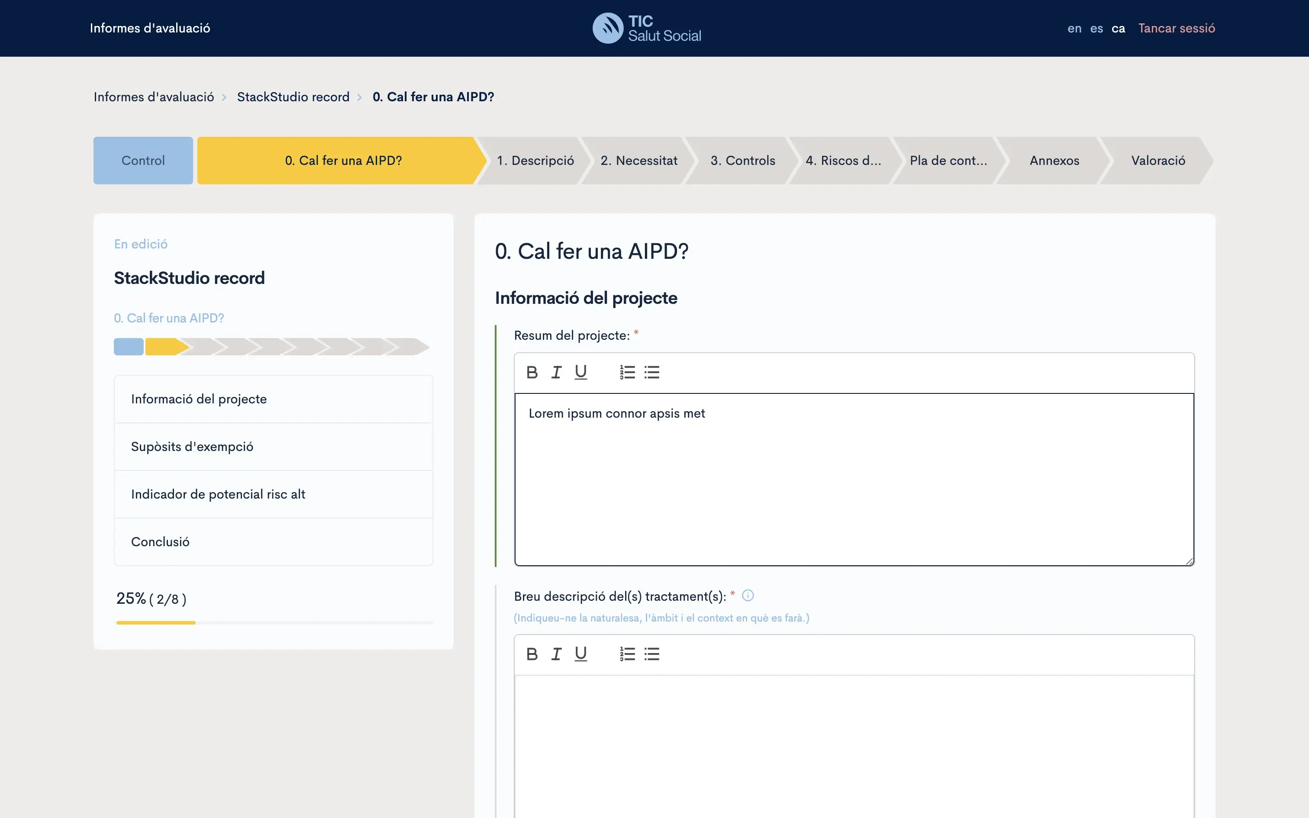Click StackStudio record breadcrumb link
Viewport: 1309px width, 818px height.
tap(293, 97)
